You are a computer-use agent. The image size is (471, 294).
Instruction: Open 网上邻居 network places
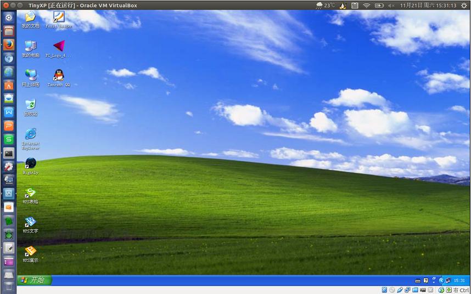click(31, 76)
